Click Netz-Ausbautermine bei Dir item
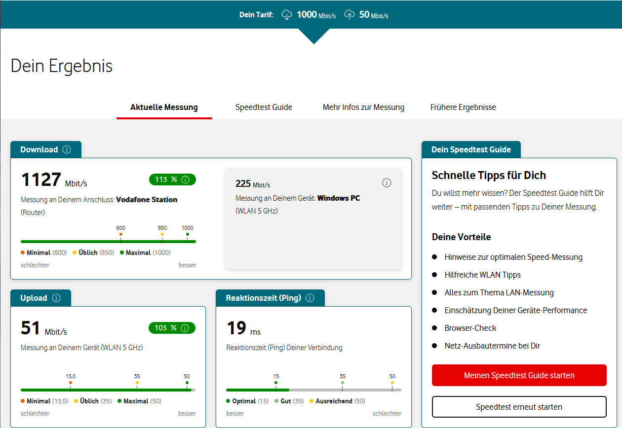The width and height of the screenshot is (622, 428). [492, 346]
